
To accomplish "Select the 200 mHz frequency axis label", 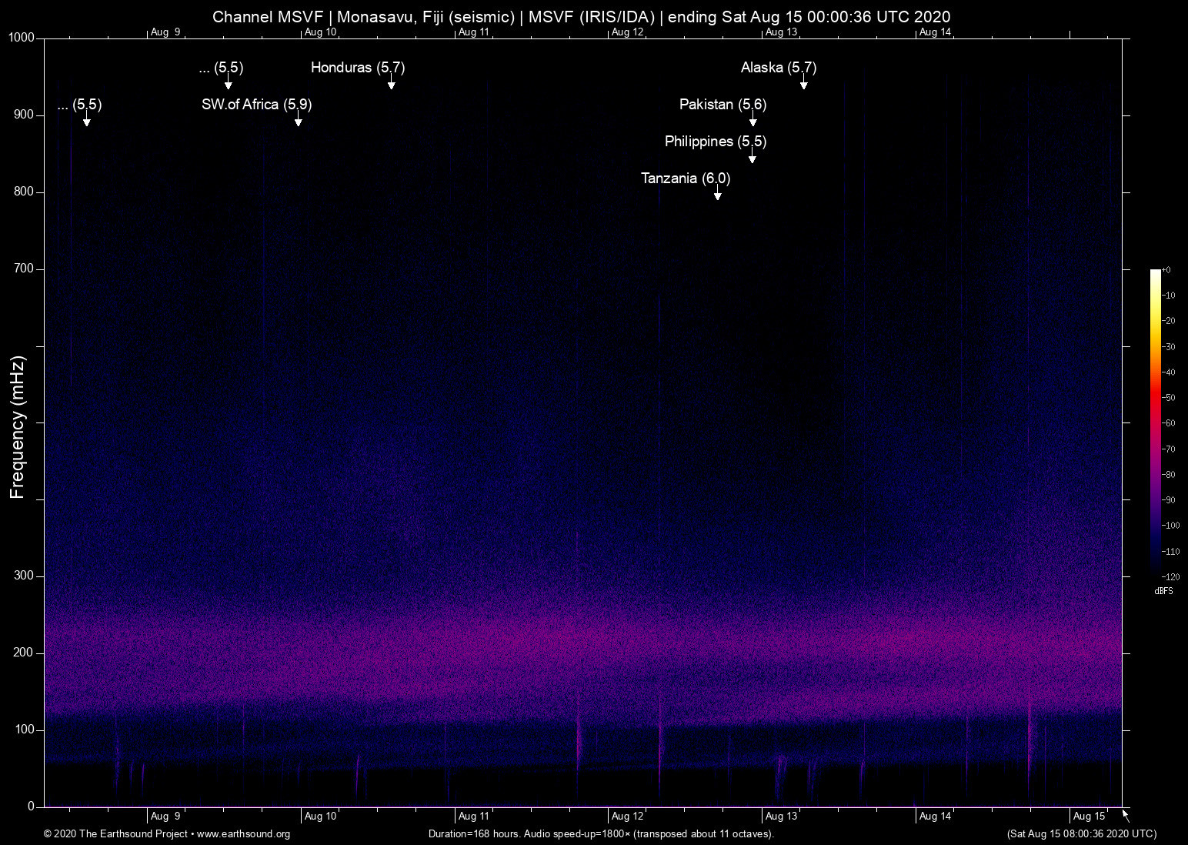I will [25, 653].
